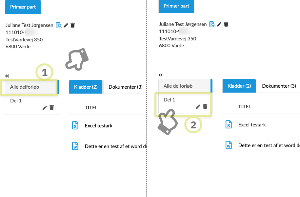This screenshot has height=197, width=300.
Task: Collapse the left panel's delforløb sidebar
Action: tap(7, 76)
